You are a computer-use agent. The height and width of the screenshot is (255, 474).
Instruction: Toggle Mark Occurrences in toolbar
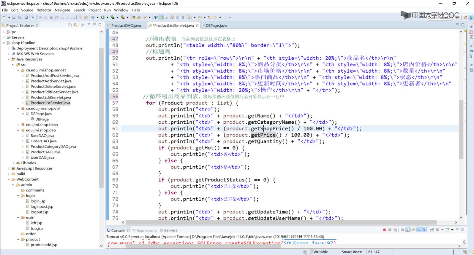click(161, 17)
